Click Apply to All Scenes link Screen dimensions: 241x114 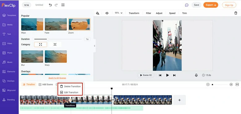[x=57, y=78]
